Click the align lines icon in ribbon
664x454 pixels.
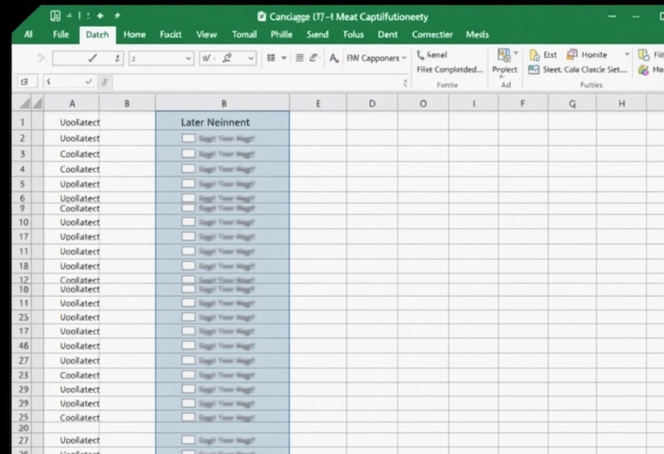(299, 58)
